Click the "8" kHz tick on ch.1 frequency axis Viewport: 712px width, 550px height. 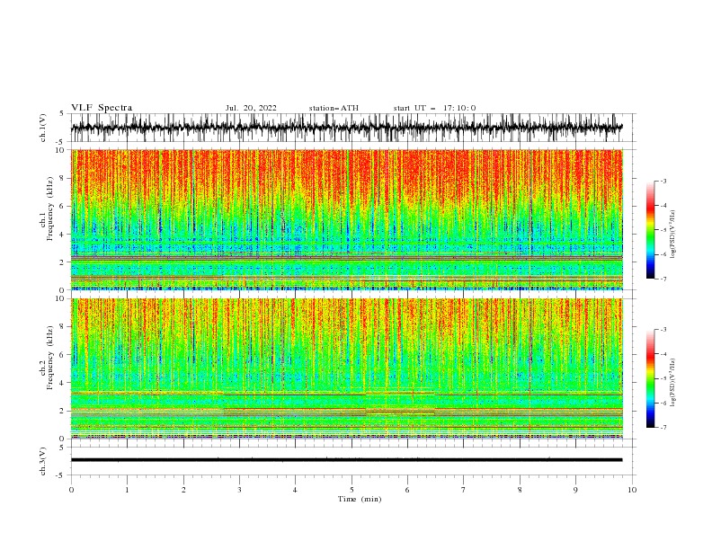click(64, 178)
